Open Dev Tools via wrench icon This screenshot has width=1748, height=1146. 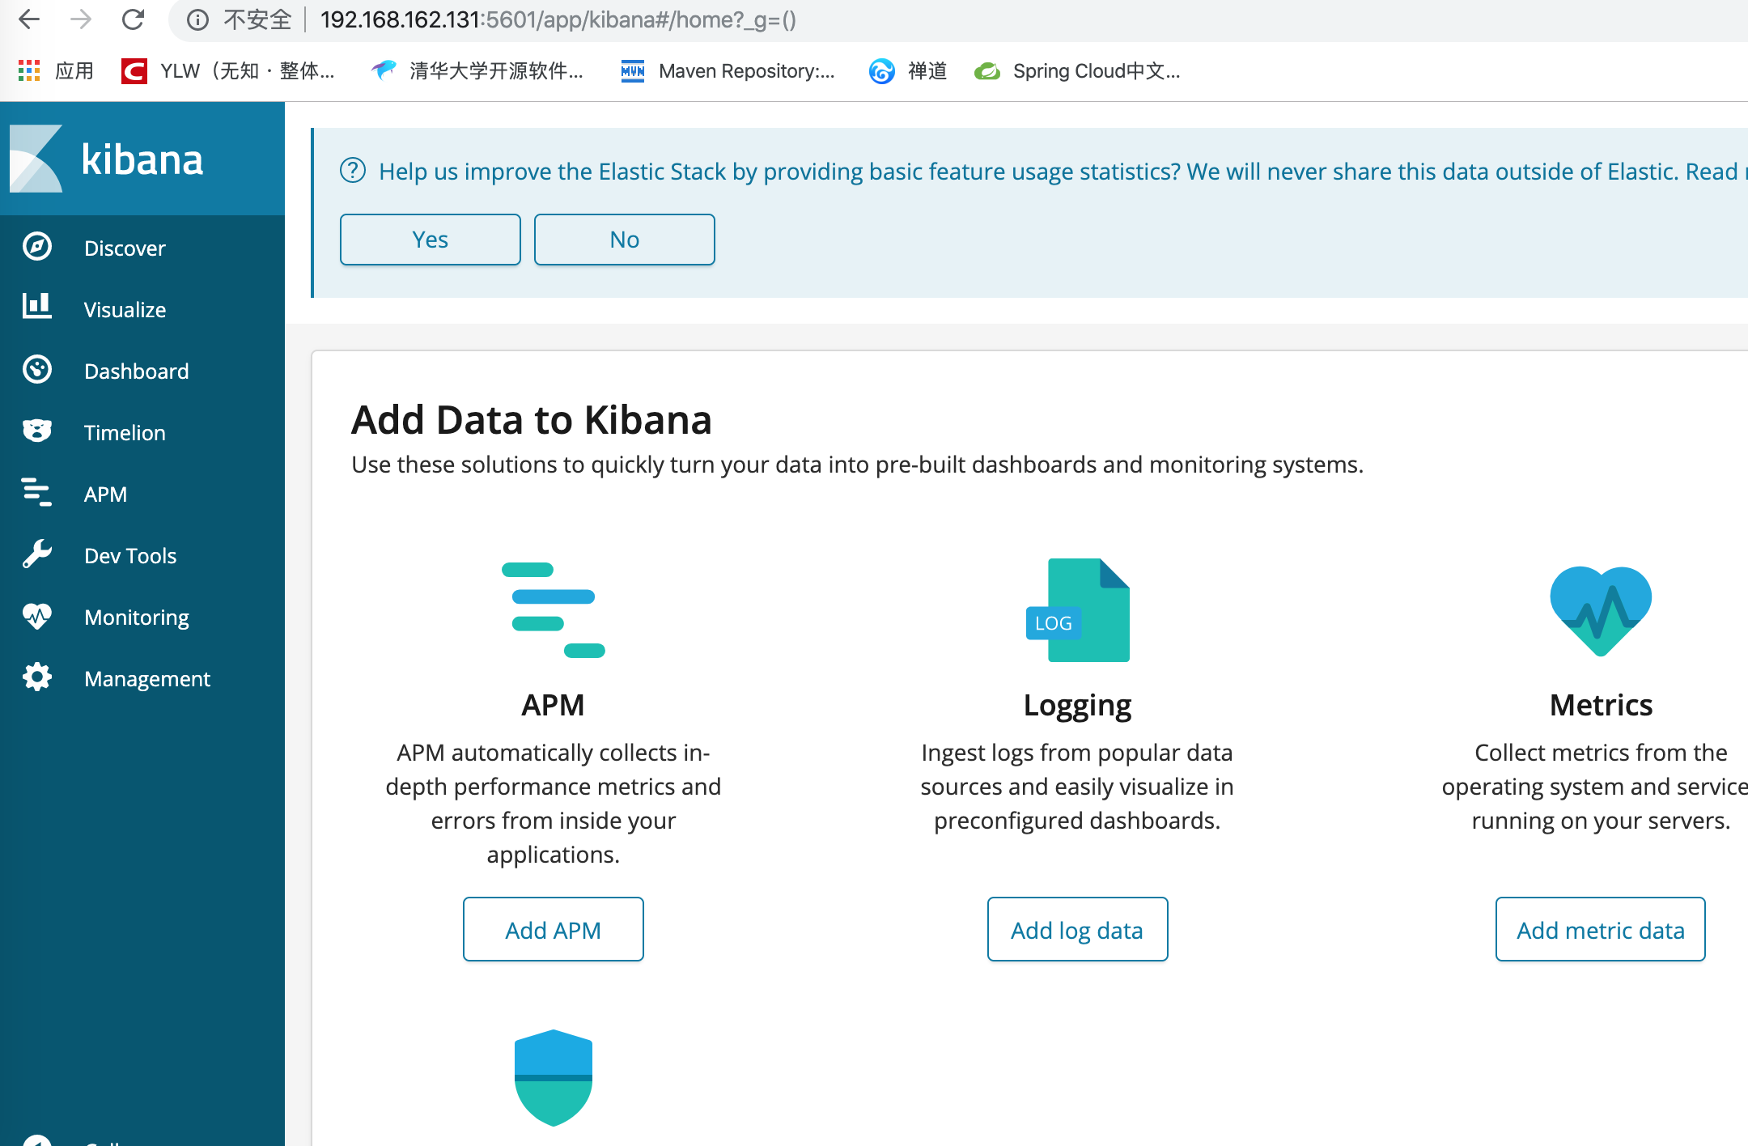click(37, 554)
